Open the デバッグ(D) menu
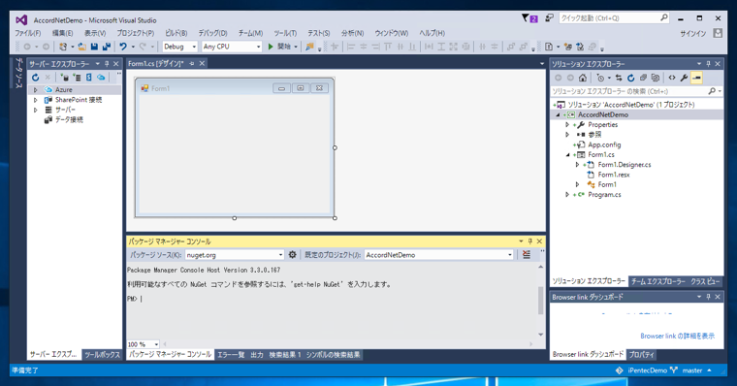Screen dimensions: 737x386 (x=212, y=33)
